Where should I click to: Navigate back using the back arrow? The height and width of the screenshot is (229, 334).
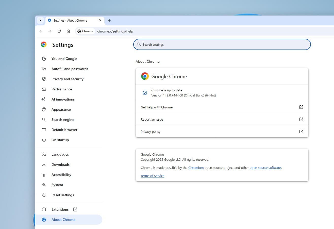click(x=41, y=31)
